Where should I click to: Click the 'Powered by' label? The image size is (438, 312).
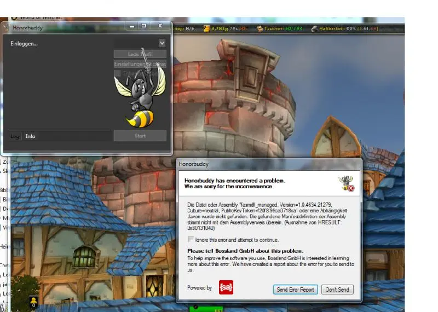pyautogui.click(x=199, y=288)
